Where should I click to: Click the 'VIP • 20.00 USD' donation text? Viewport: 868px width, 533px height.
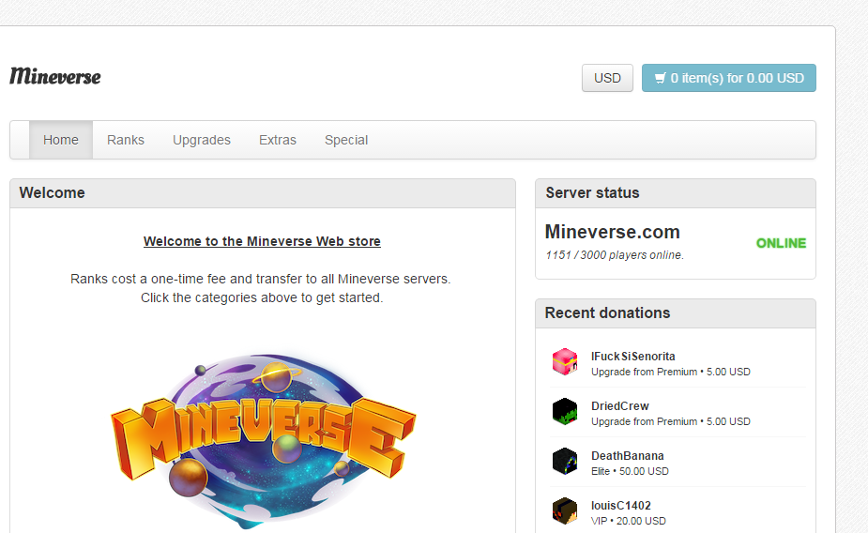tap(629, 522)
